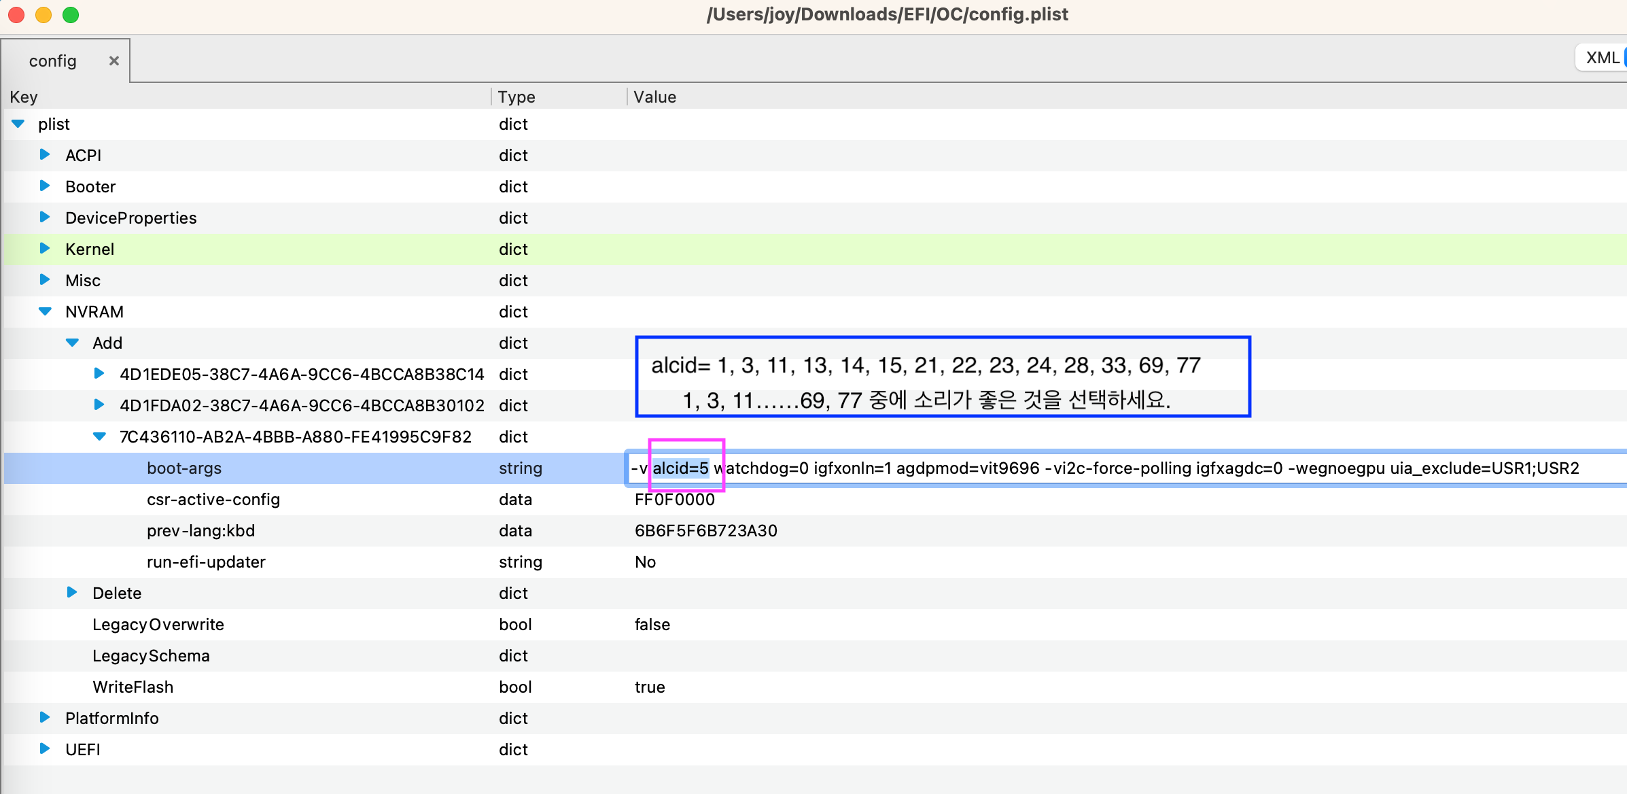This screenshot has height=794, width=1627.
Task: Select the WriteFlash key
Action: tap(133, 687)
